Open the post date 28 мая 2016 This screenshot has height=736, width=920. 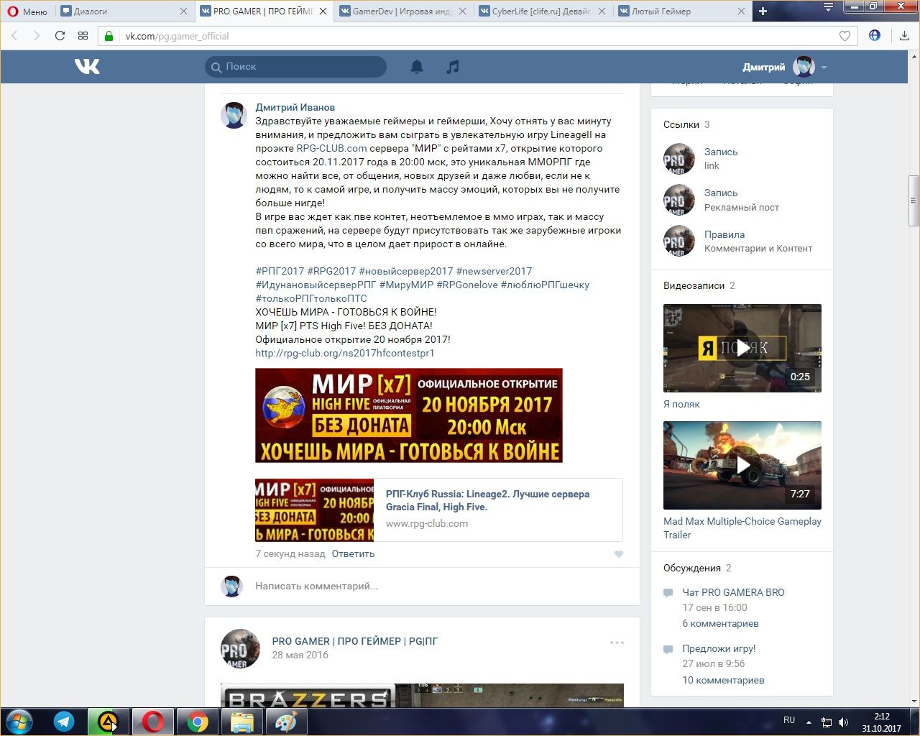[300, 655]
